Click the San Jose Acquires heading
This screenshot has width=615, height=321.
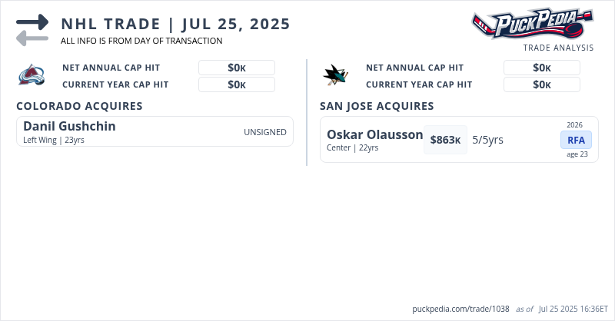377,106
